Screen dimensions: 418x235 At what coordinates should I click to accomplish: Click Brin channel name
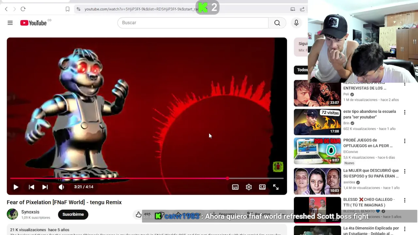(x=346, y=123)
